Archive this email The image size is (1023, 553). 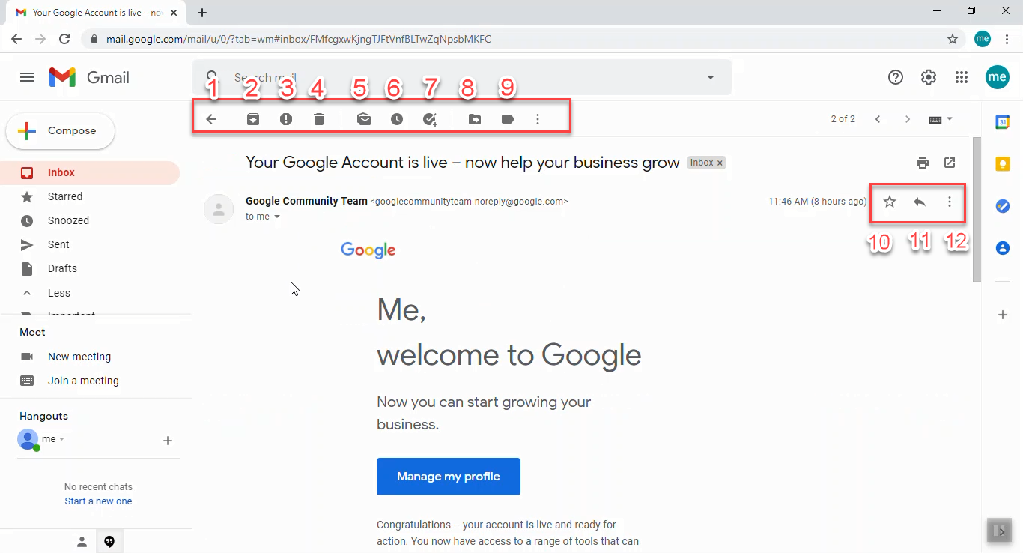tap(252, 118)
